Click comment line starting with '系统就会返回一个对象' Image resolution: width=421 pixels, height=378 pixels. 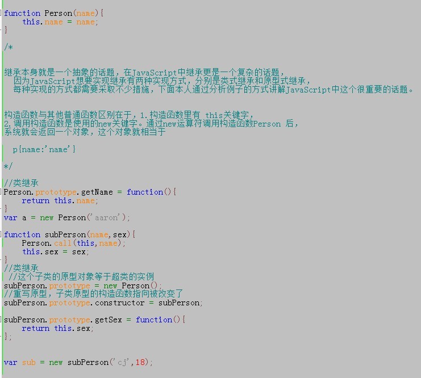[85, 132]
